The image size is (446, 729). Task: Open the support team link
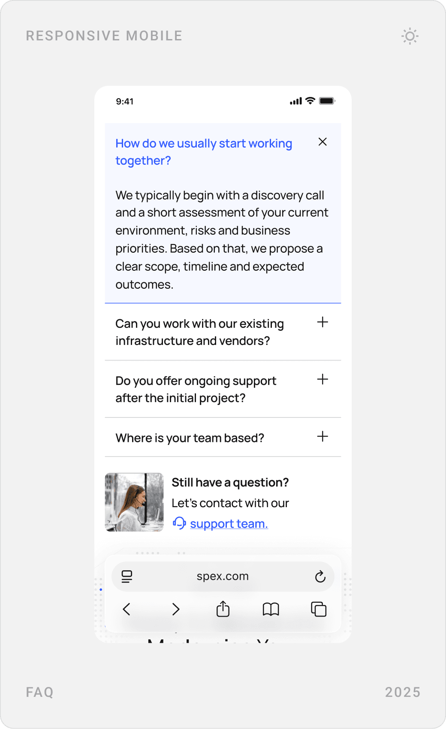[229, 523]
